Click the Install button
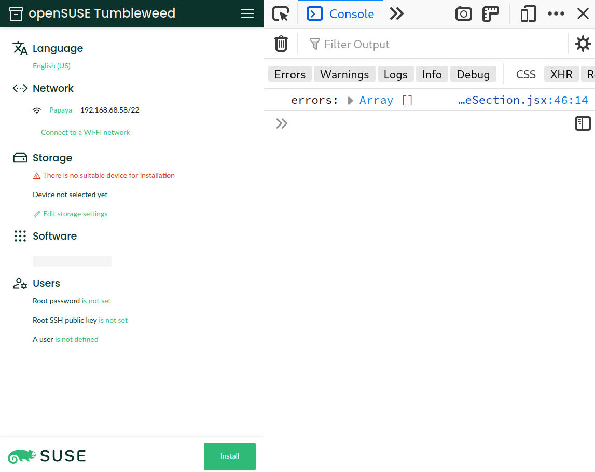The height and width of the screenshot is (472, 595). [230, 456]
